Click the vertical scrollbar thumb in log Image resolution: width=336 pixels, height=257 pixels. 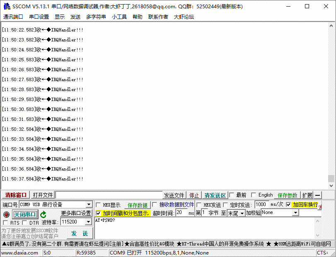(x=331, y=178)
